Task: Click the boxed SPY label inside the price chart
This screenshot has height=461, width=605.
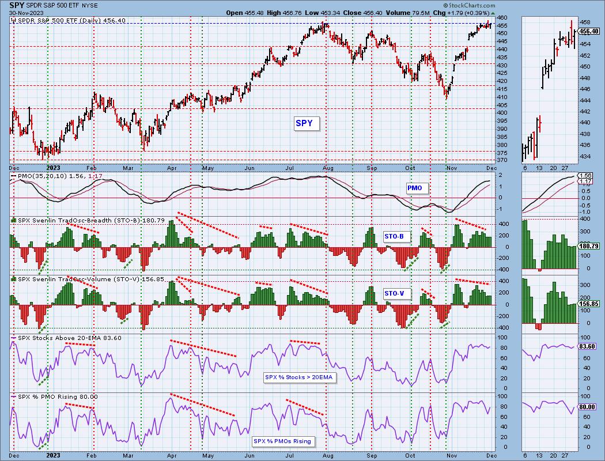Action: 307,123
